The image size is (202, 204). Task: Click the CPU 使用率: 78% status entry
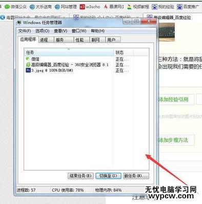pos(68,190)
